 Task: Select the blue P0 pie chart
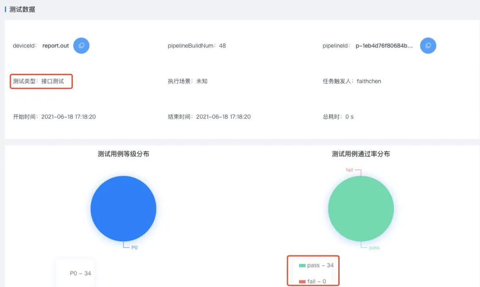[x=123, y=208]
